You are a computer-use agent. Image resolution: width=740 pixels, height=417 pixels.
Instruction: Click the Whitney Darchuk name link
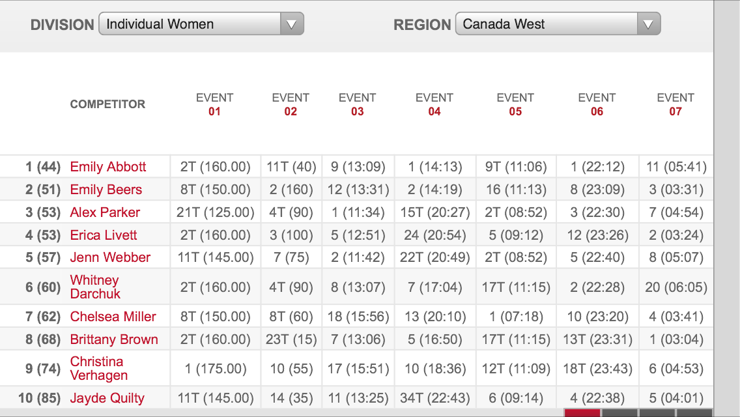(95, 287)
